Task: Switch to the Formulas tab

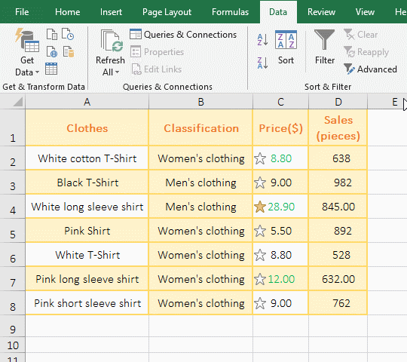Action: click(x=230, y=12)
